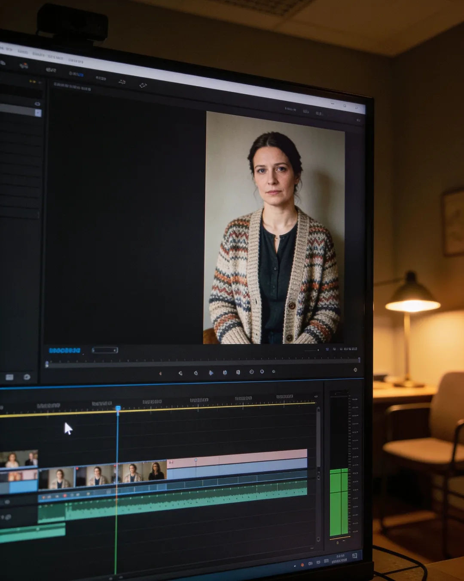Click the orange leftmost icon in the transport row
Image resolution: width=464 pixels, height=581 pixels.
tap(160, 374)
